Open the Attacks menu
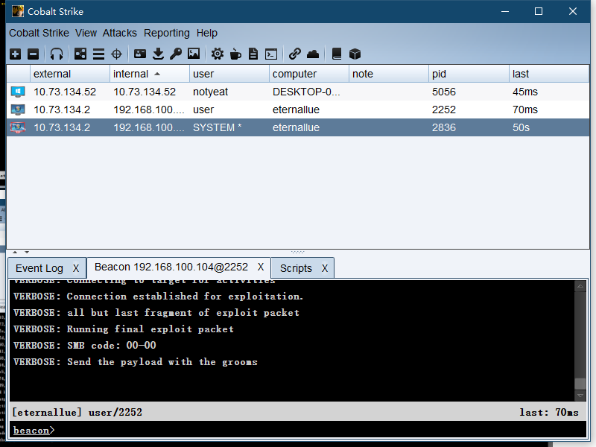 tap(120, 33)
